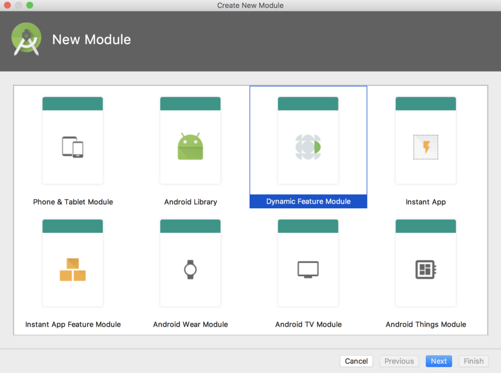This screenshot has width=501, height=373.
Task: Click the circuit board Things icon
Action: tap(425, 269)
